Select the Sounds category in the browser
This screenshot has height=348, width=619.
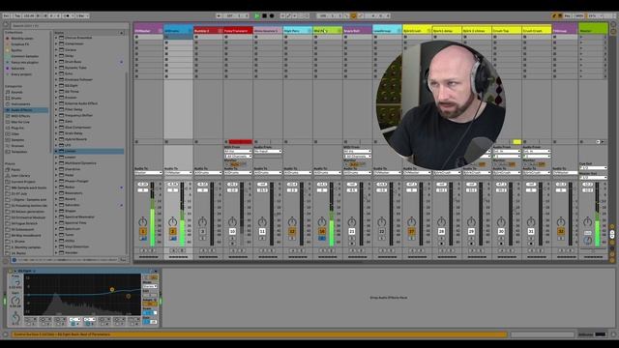[17, 92]
